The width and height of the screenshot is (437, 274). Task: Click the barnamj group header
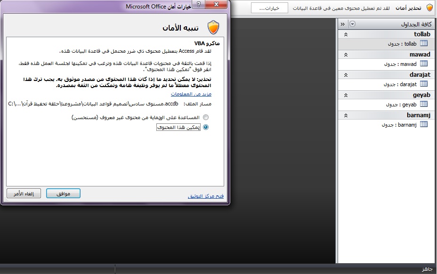[386, 115]
